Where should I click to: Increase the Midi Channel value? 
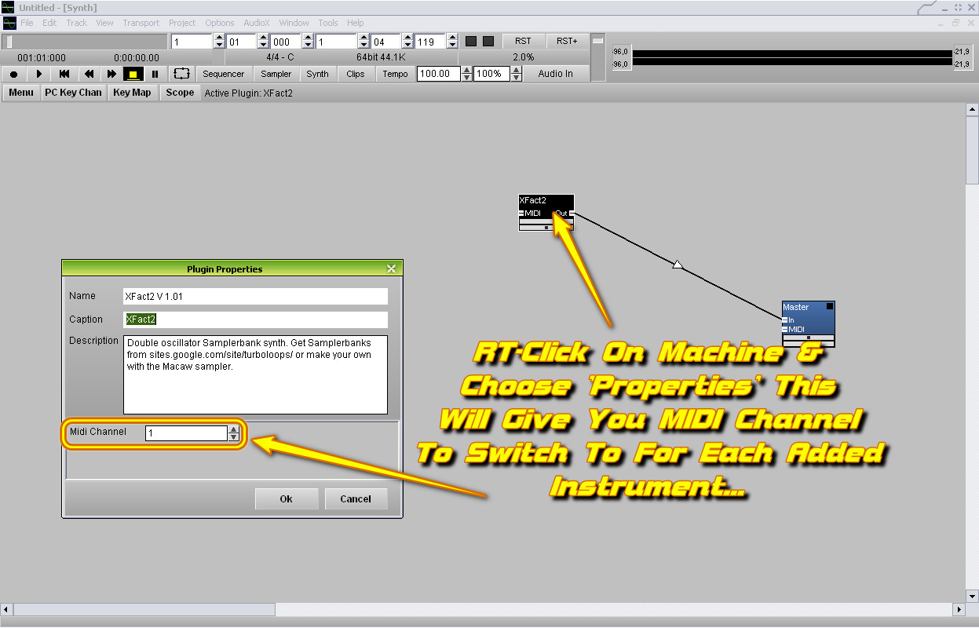click(x=233, y=429)
